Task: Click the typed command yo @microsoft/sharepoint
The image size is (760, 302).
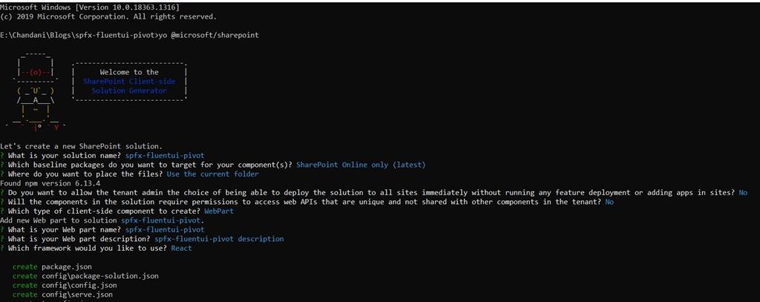Action: [209, 35]
